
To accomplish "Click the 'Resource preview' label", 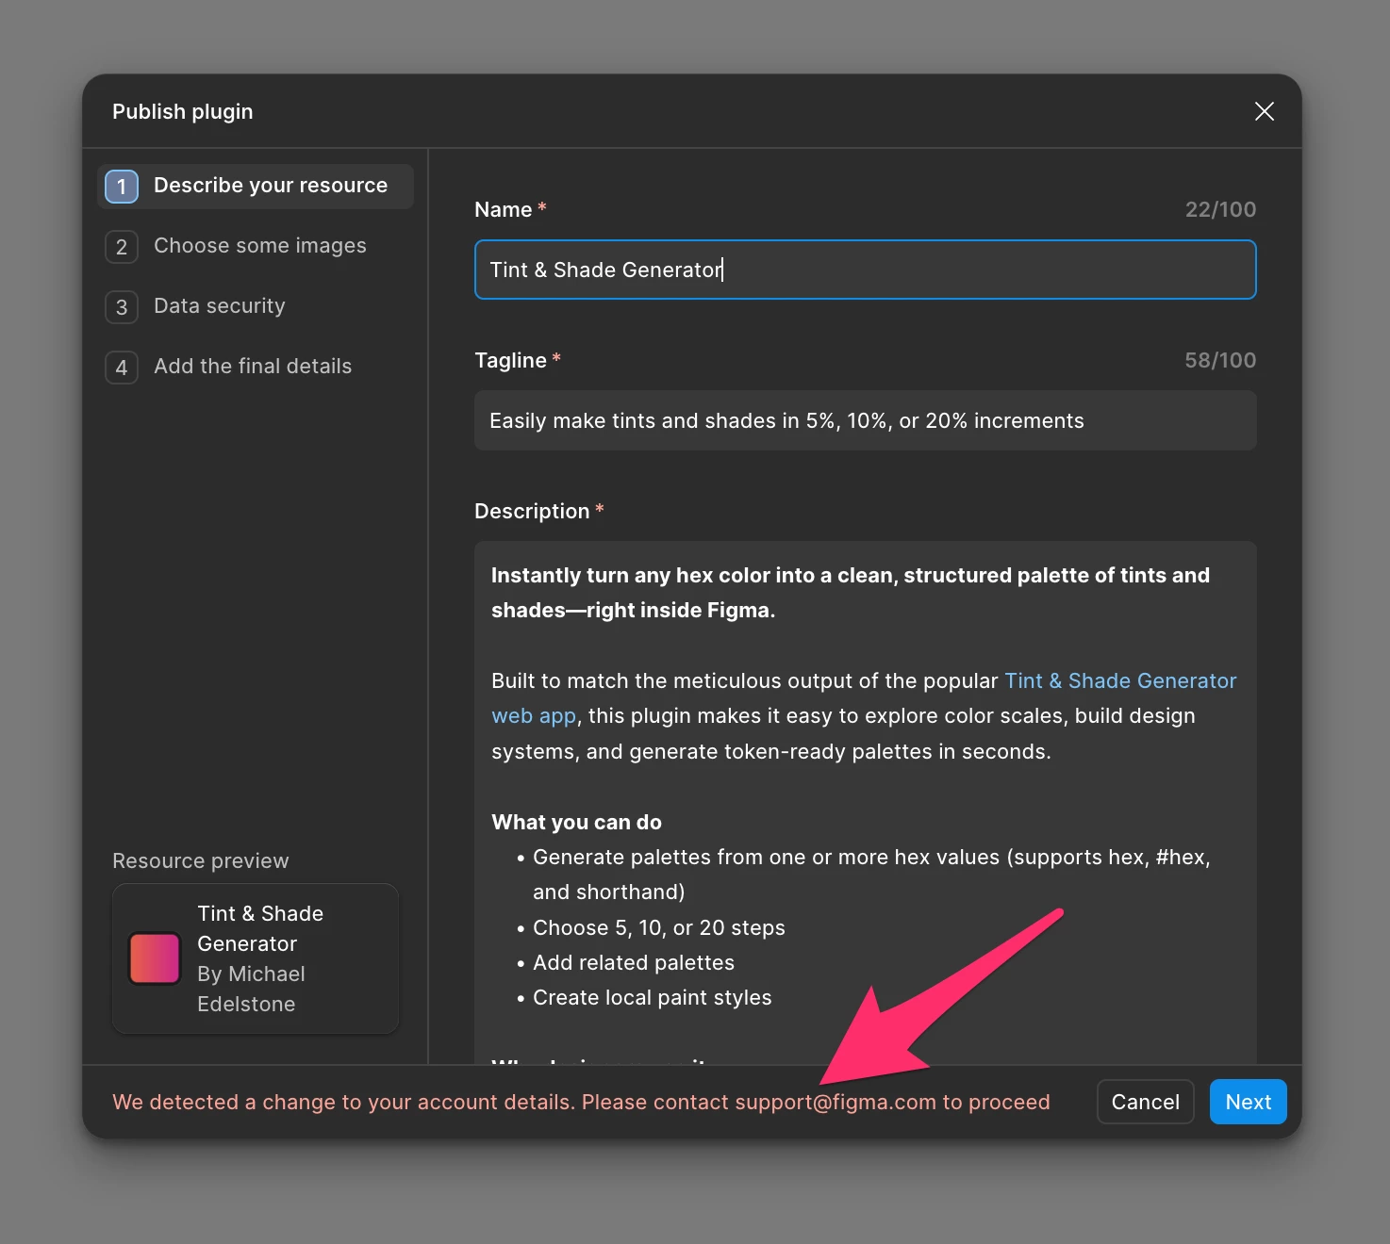I will pos(201,860).
